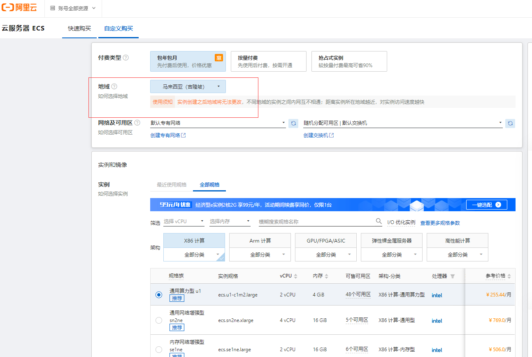The width and height of the screenshot is (532, 357).
Task: Sort the table by 参考价格
Action: pyautogui.click(x=509, y=276)
